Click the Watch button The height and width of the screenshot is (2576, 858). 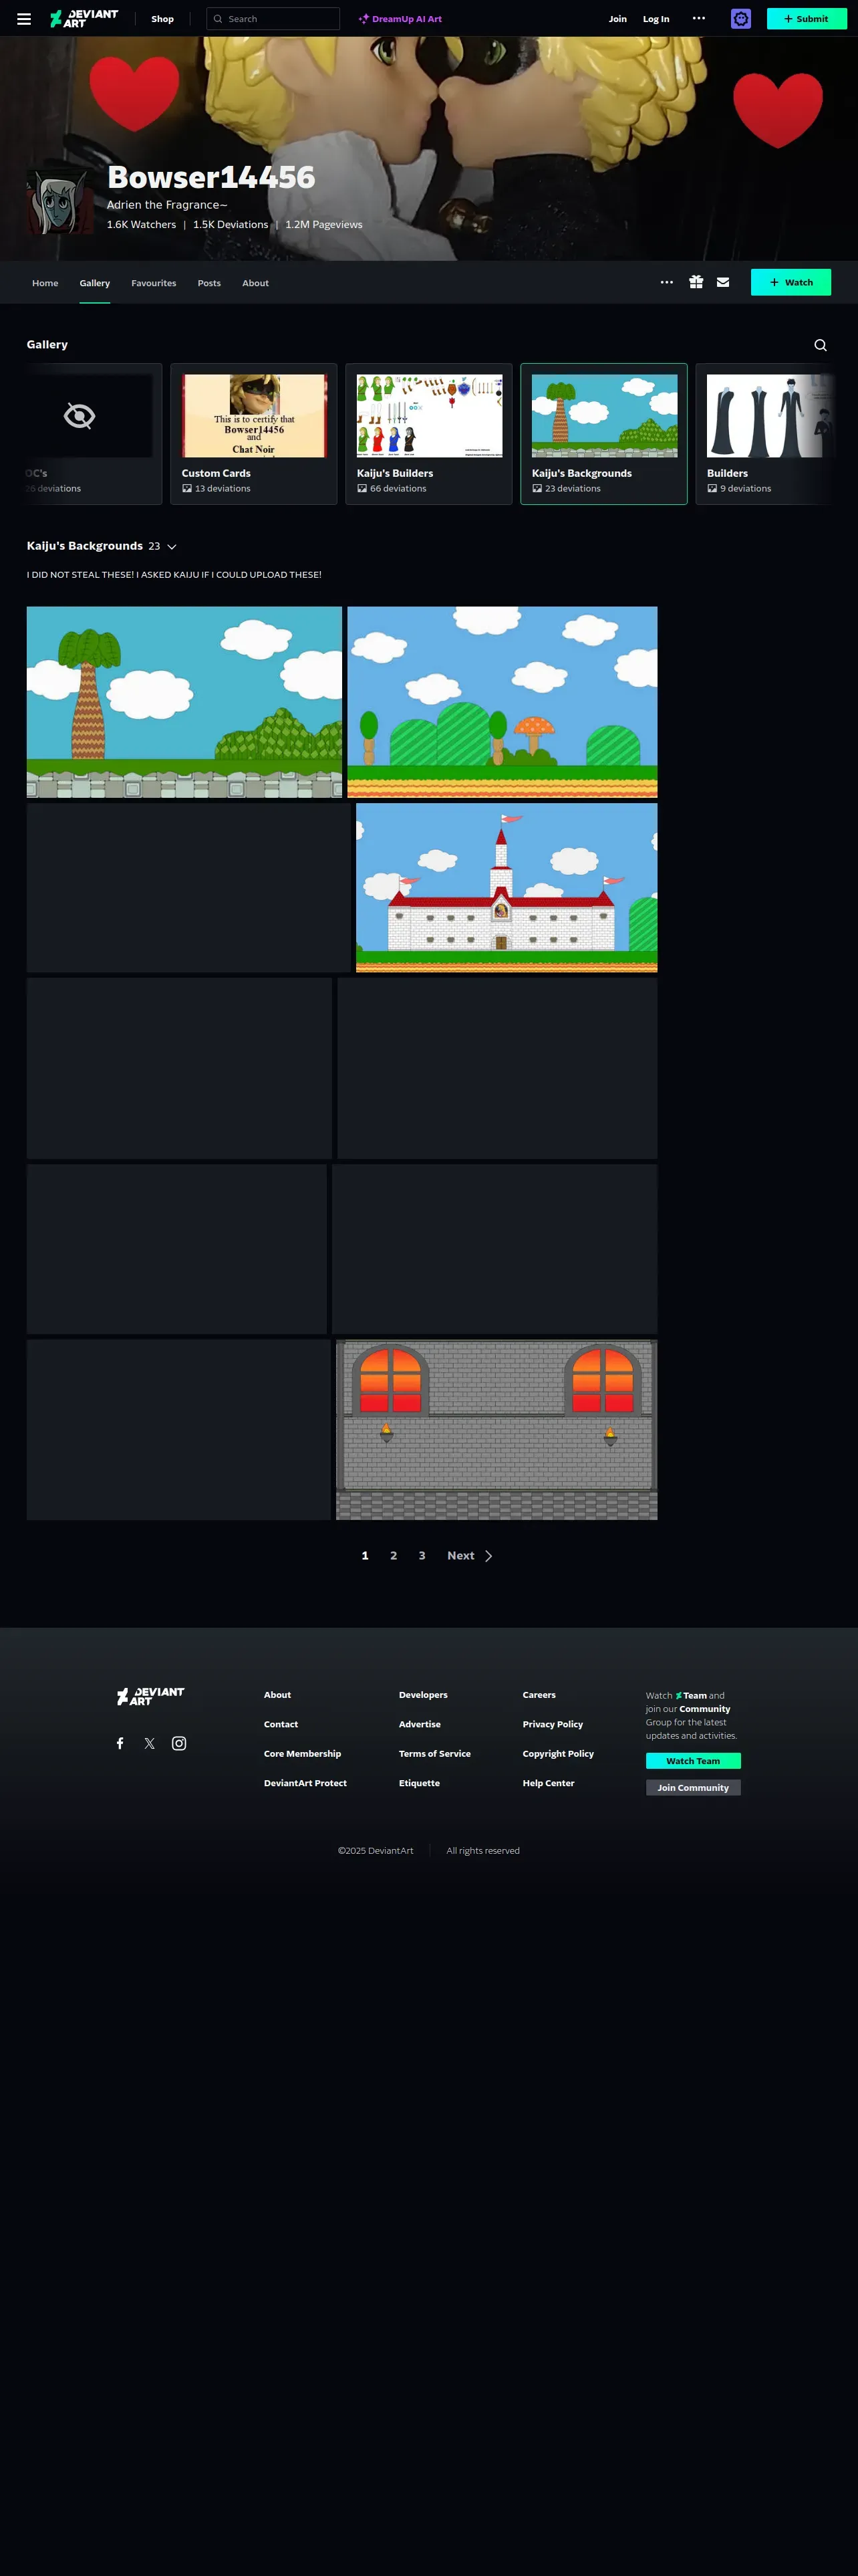[x=791, y=283]
